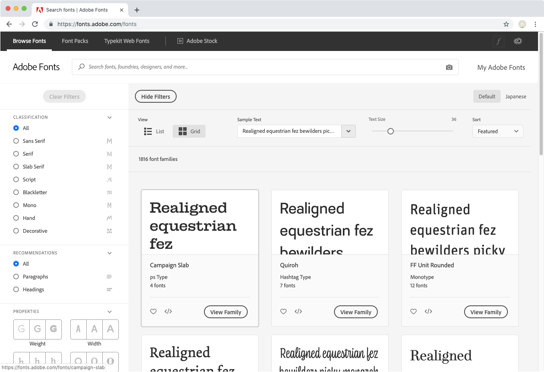Click web code icon for Campaign Slab
Viewport: 544px width, 372px height.
tap(168, 311)
